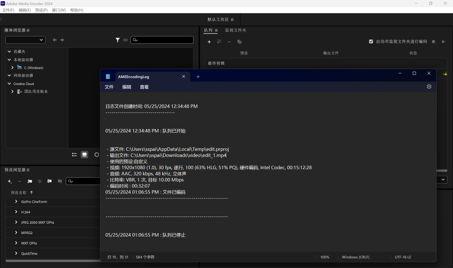The image size is (453, 268).
Task: Switch to the 监视文件夹 tab
Action: point(235,30)
